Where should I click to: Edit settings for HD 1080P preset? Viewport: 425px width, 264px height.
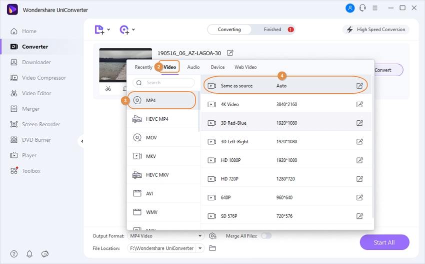click(359, 160)
